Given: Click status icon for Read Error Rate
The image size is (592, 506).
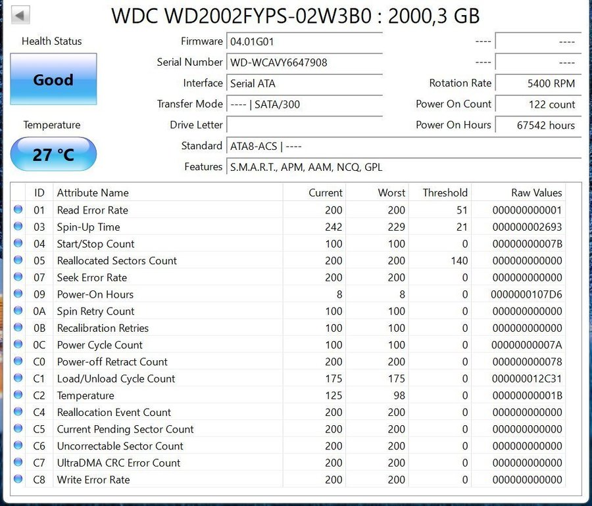Looking at the screenshot, I should click(x=18, y=210).
